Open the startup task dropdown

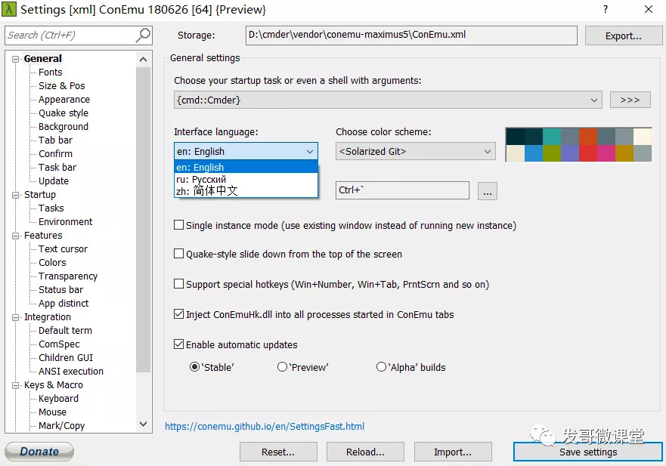[387, 100]
